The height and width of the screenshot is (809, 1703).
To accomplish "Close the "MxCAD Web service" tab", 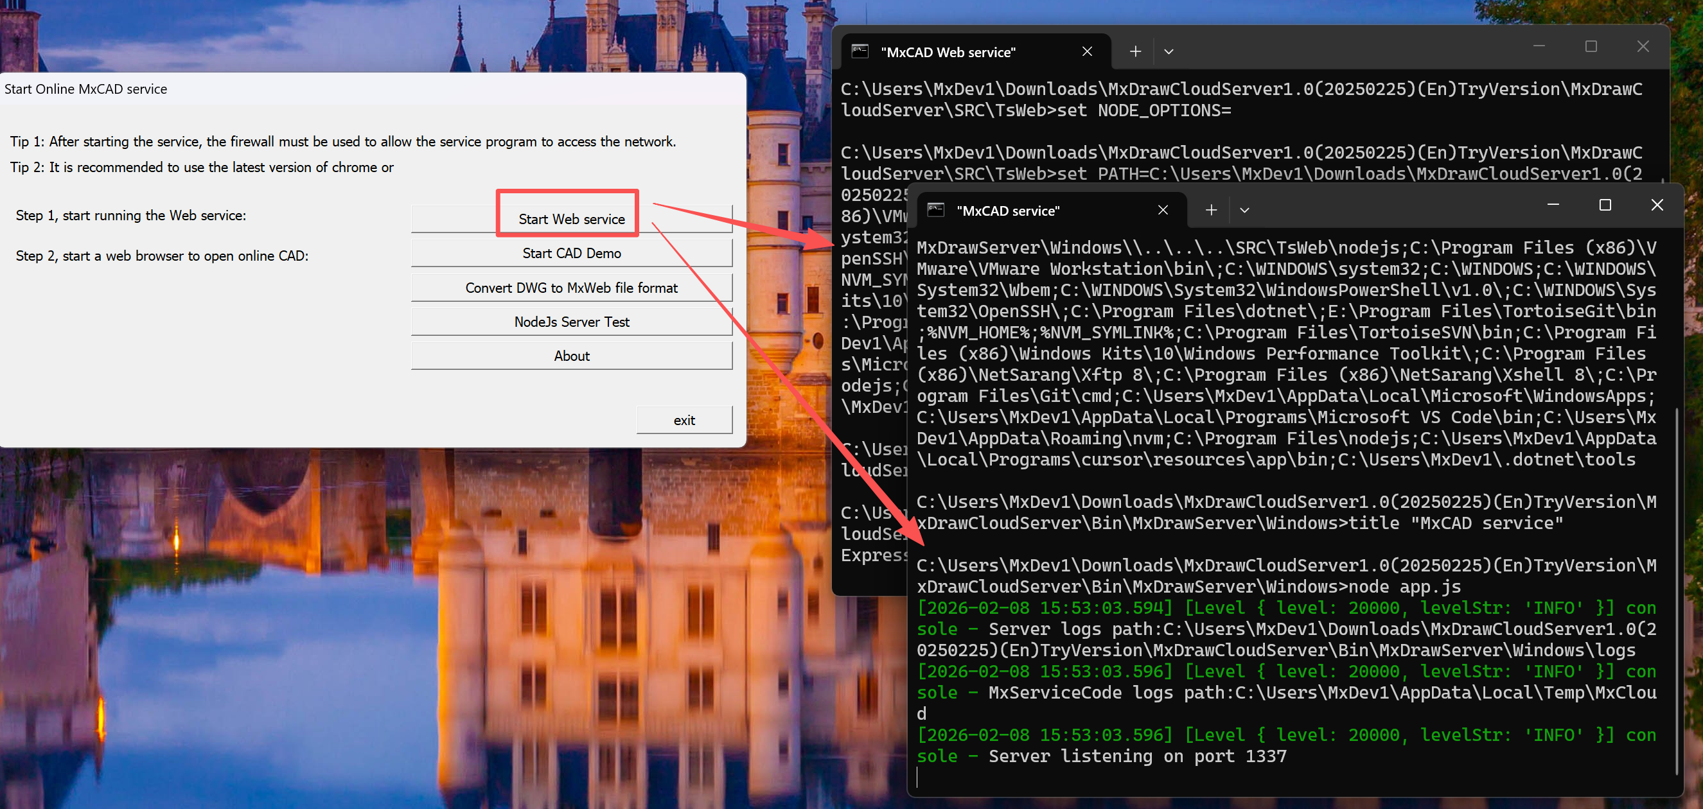I will (1087, 51).
